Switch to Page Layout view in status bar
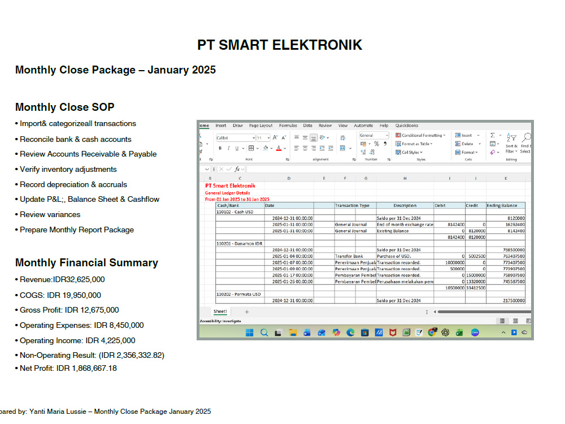 pos(515,321)
